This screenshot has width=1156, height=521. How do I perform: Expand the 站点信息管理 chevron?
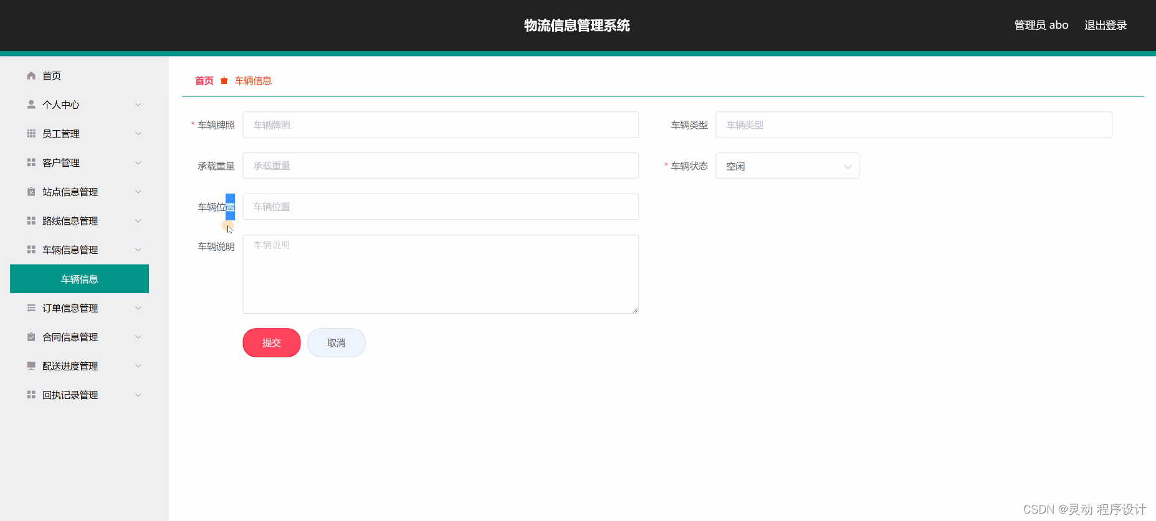(x=138, y=192)
